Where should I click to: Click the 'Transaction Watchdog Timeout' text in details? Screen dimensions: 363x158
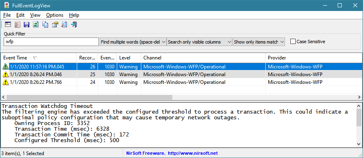point(47,106)
